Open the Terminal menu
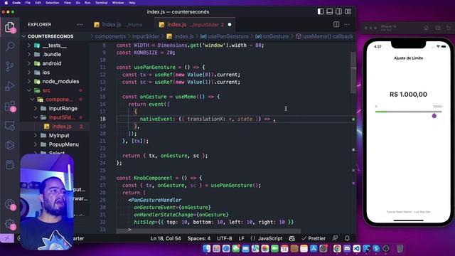The image size is (455, 256). [x=101, y=3]
